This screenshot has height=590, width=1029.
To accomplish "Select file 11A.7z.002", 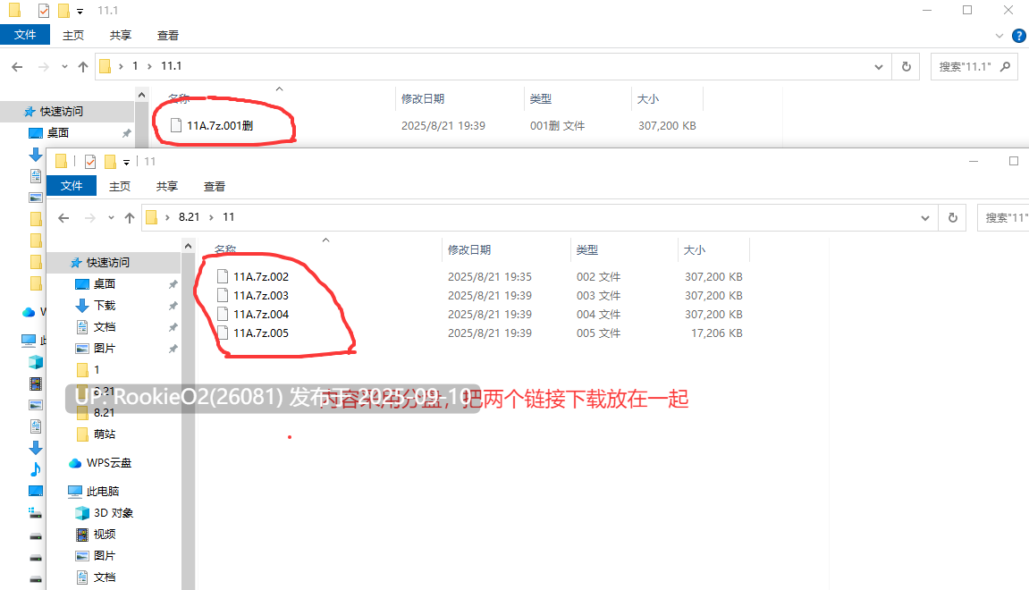I will pos(261,277).
